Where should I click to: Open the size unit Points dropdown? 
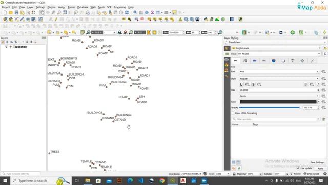[279, 96]
